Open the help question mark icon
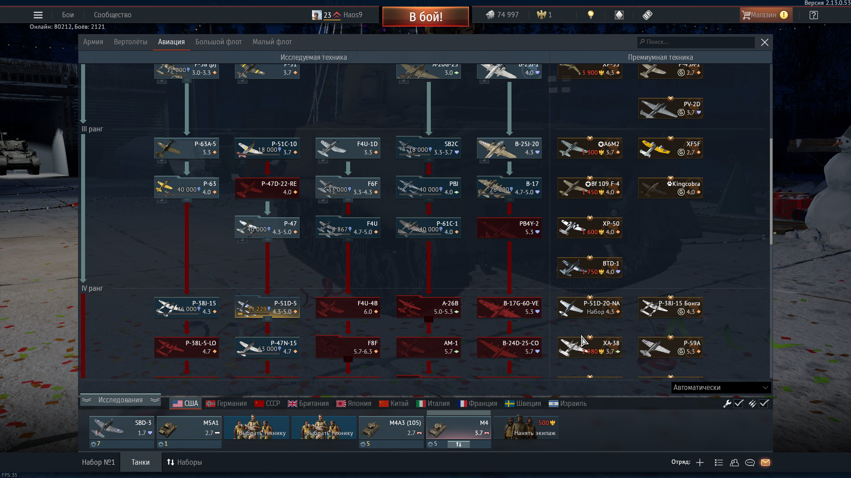The image size is (851, 478). click(813, 15)
